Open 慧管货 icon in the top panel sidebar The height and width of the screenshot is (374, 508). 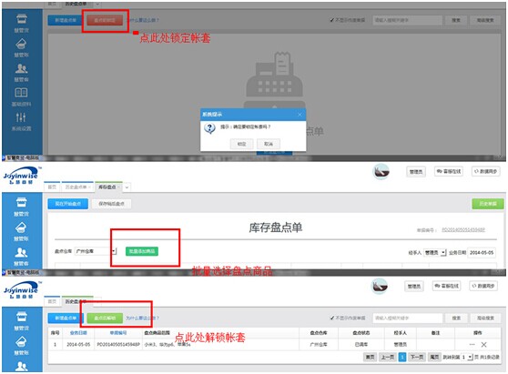pyautogui.click(x=21, y=19)
